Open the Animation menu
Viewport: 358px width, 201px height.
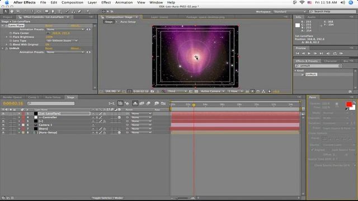click(x=124, y=2)
